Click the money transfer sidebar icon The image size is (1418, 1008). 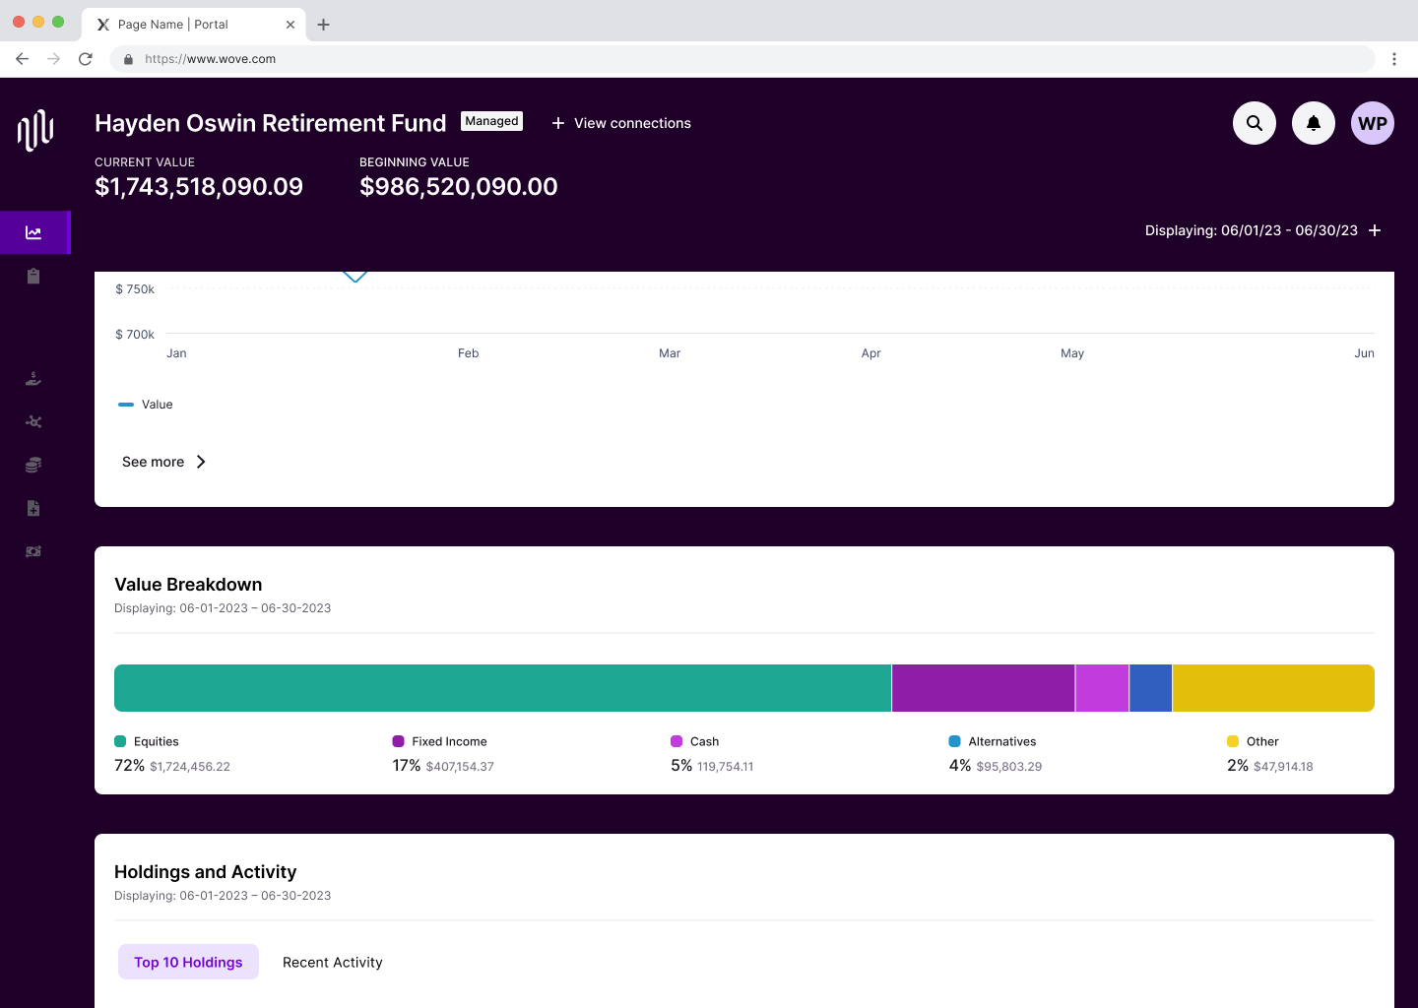click(33, 551)
